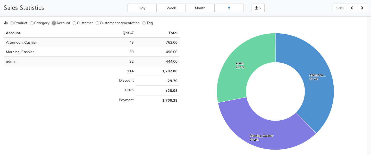Open the filter options via funnel icon
Screen dimensions: 371x155
click(x=229, y=8)
